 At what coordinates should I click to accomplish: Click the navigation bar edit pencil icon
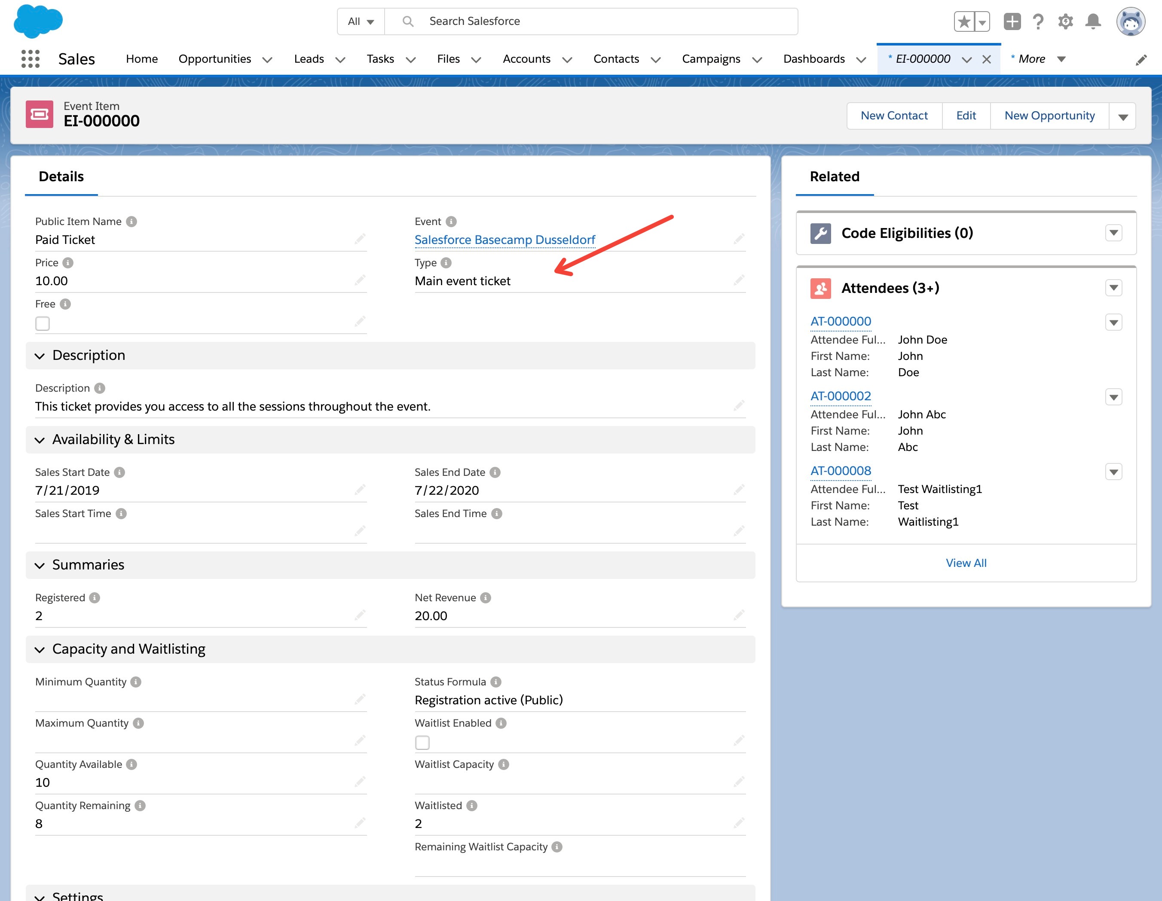[1141, 60]
